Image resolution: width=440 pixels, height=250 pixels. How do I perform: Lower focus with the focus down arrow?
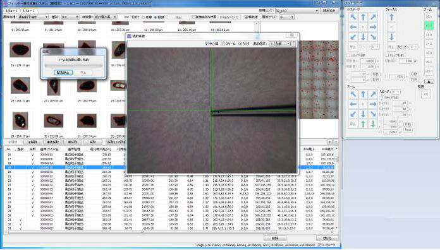391,37
